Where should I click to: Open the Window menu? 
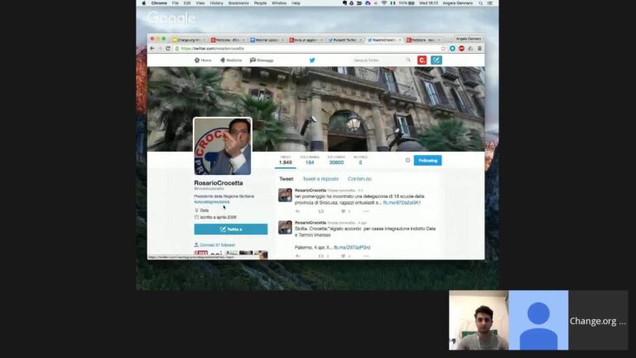click(279, 2)
